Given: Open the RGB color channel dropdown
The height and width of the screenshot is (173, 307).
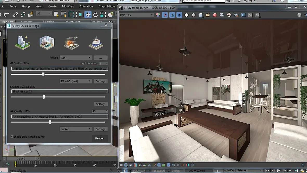Looking at the screenshot, I should click(x=136, y=15).
